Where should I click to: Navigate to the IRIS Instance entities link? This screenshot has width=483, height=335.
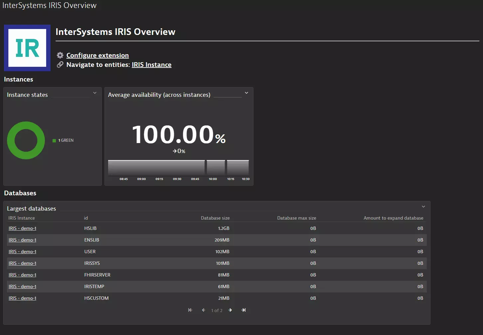click(151, 65)
